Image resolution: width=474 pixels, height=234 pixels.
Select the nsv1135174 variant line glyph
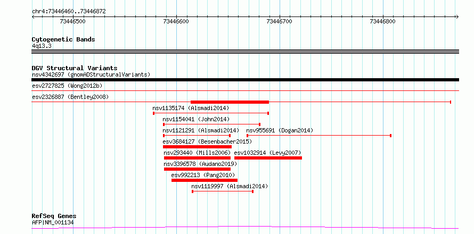click(x=211, y=113)
